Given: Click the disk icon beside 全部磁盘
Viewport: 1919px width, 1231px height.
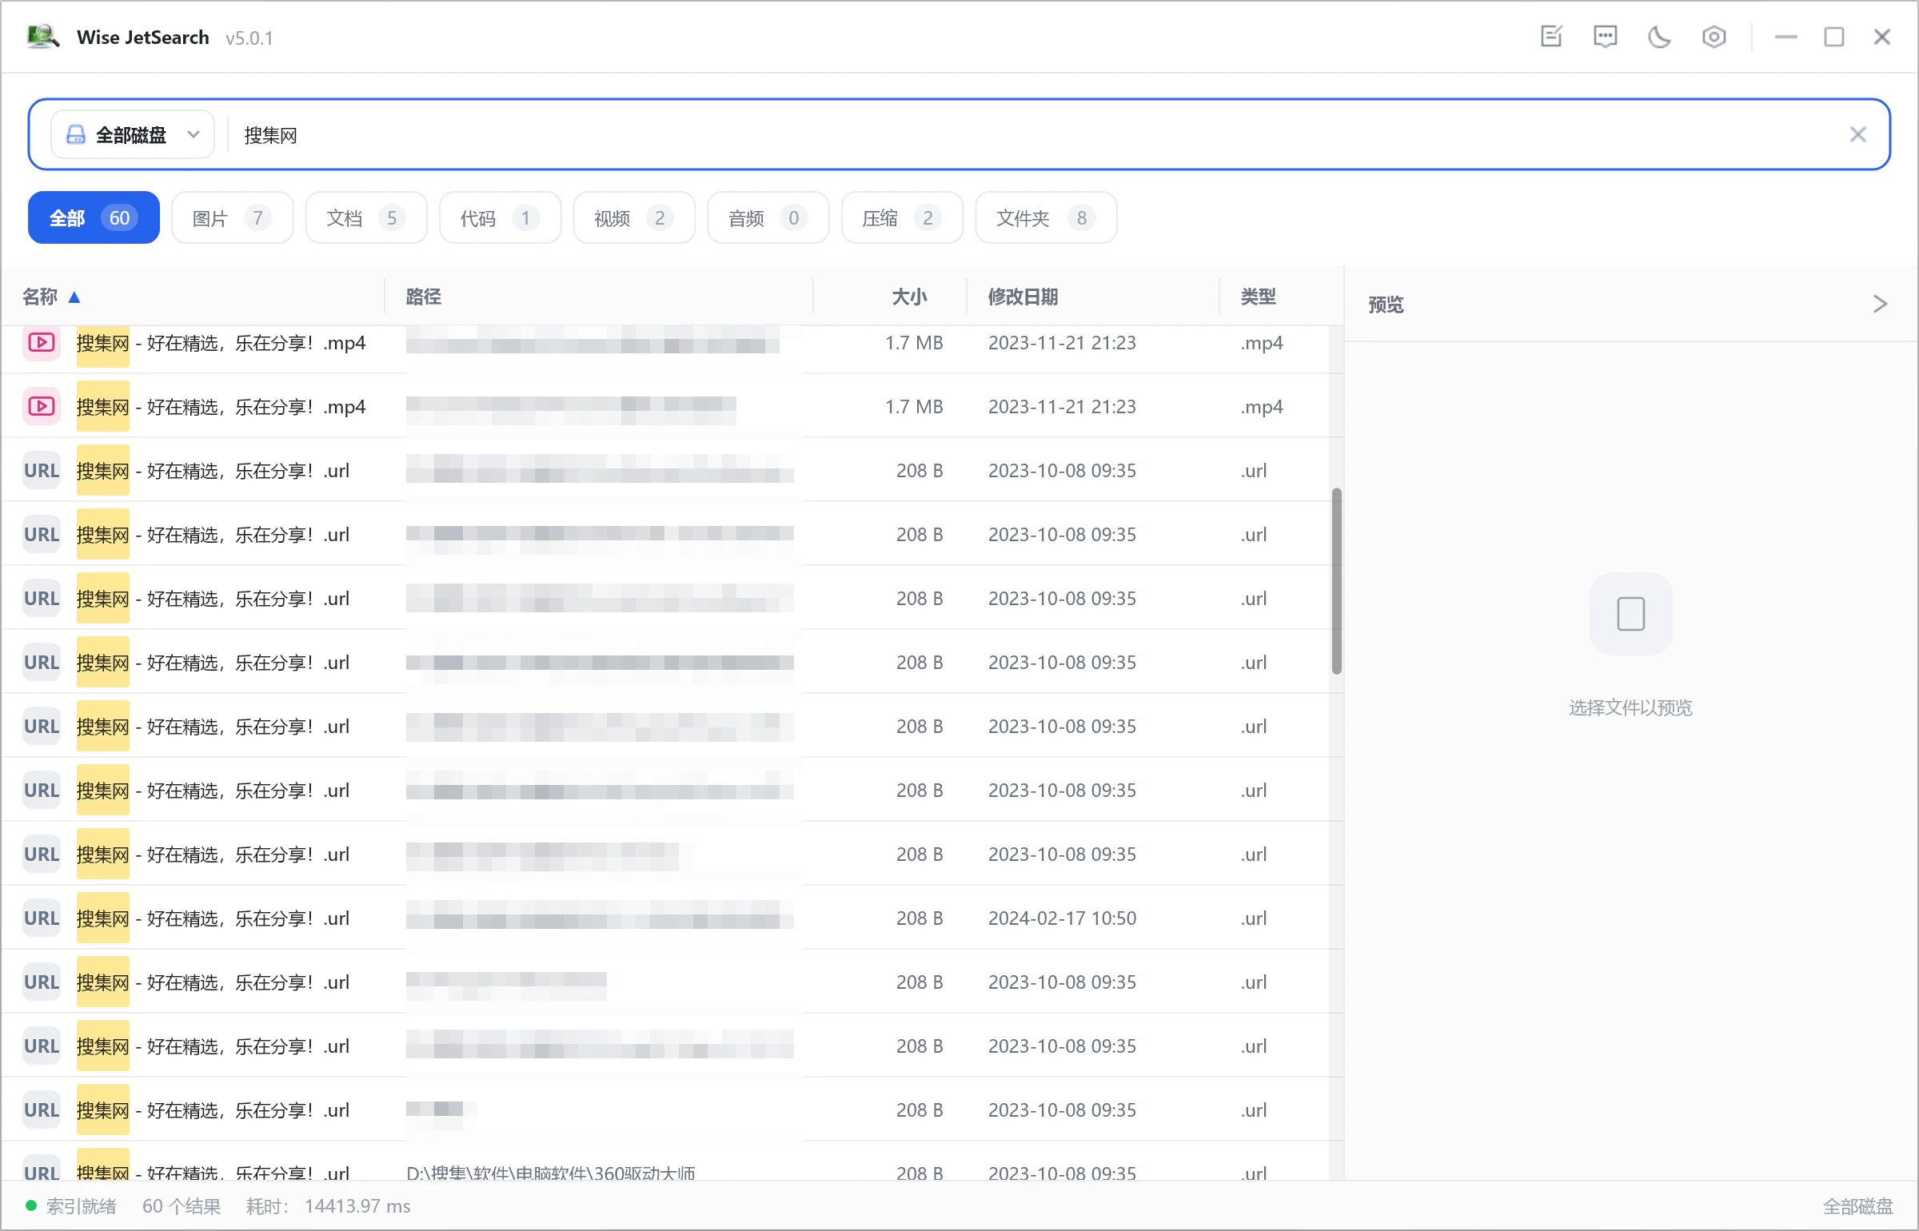Looking at the screenshot, I should tap(76, 134).
